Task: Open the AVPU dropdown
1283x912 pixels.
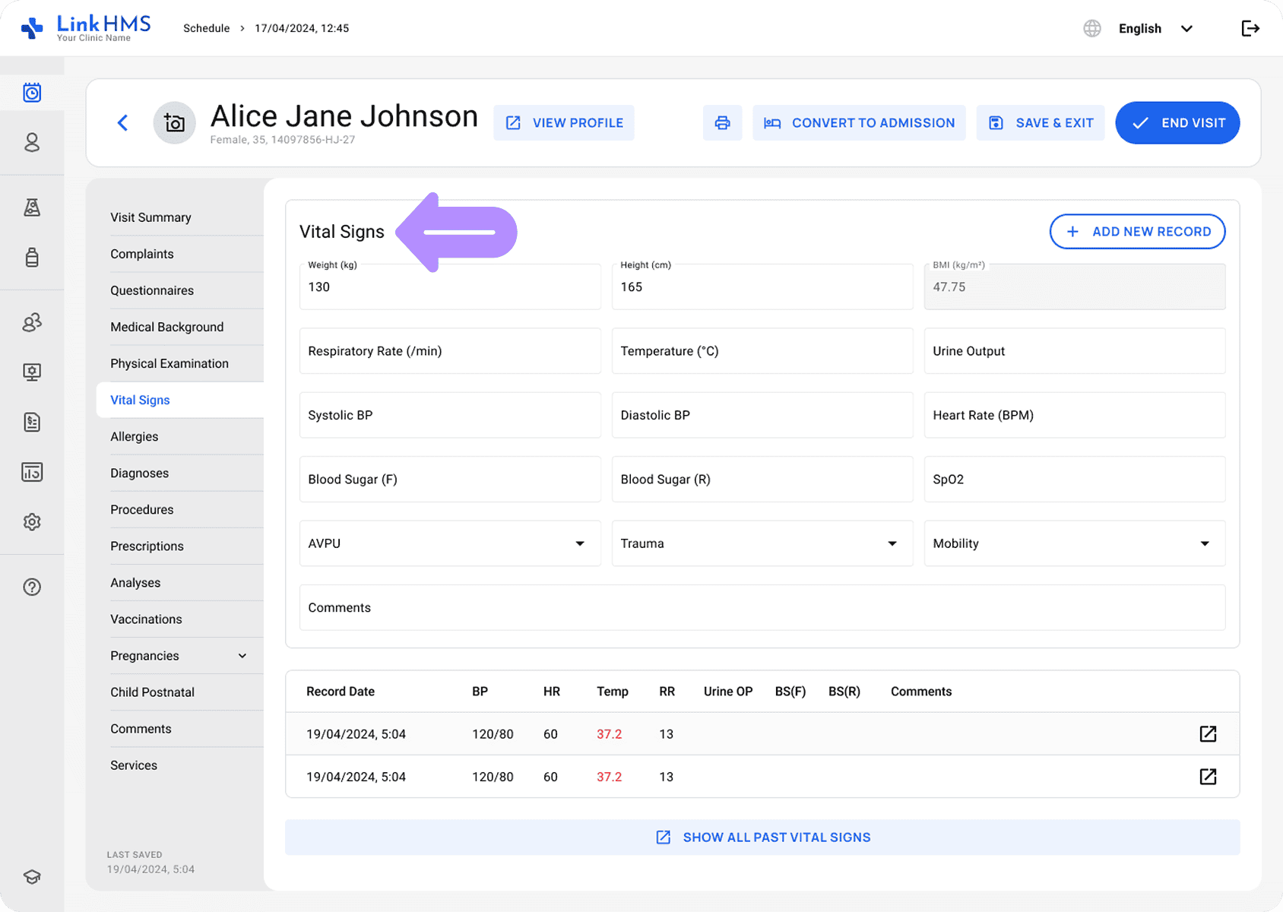Action: point(449,543)
